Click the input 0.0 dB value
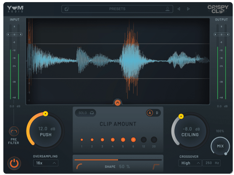This screenshot has height=175, width=234. (x=15, y=106)
